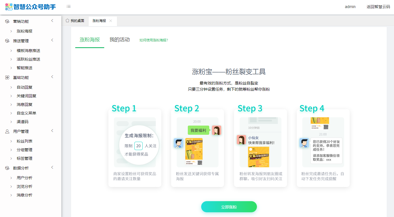Screen dimensions: 394x217
Task: Select 粉丝列表 under 用户管理
Action: coord(25,141)
